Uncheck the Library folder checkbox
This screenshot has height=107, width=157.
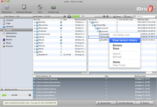click(x=61, y=37)
